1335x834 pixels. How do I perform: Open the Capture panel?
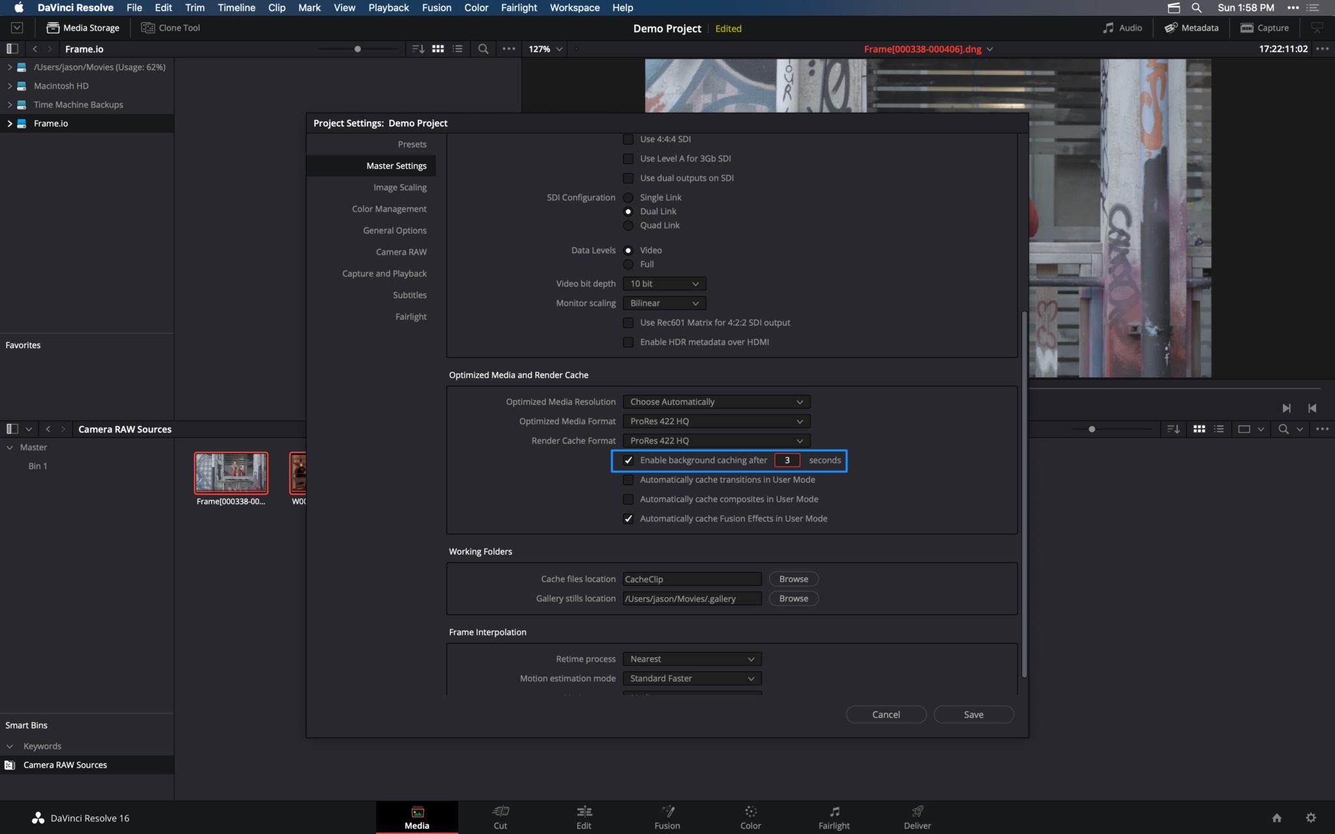tap(1265, 27)
